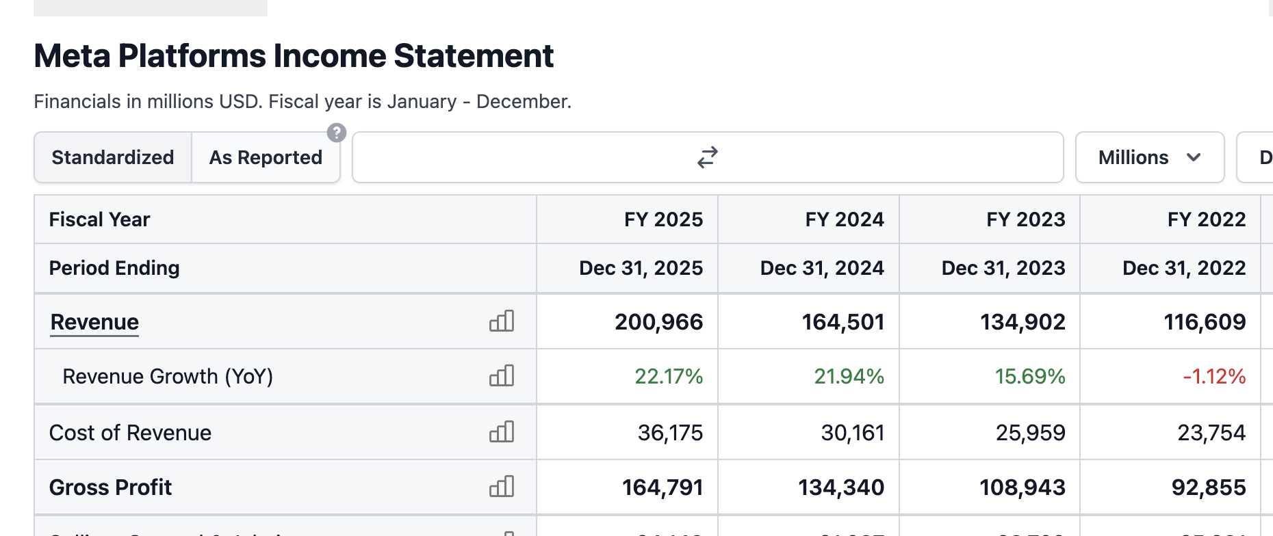Switch to Standardized view
Image resolution: width=1273 pixels, height=536 pixels.
pyautogui.click(x=113, y=157)
